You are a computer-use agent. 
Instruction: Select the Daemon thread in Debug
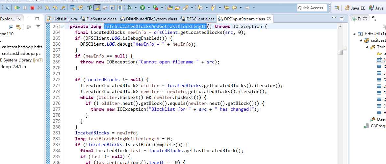click(x=379, y=119)
